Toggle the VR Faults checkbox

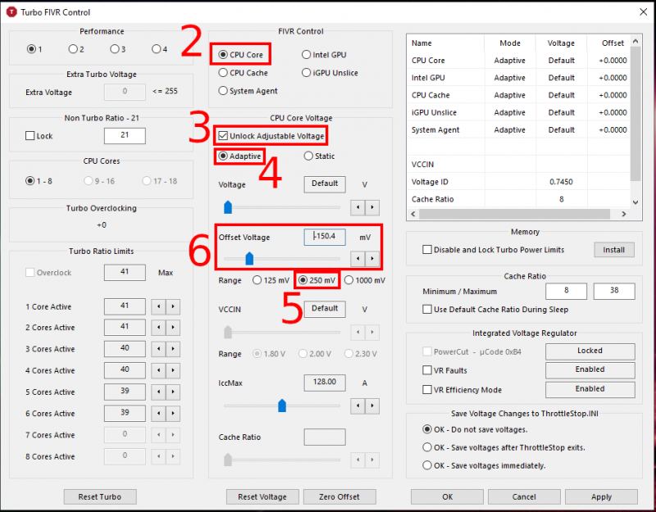444,370
